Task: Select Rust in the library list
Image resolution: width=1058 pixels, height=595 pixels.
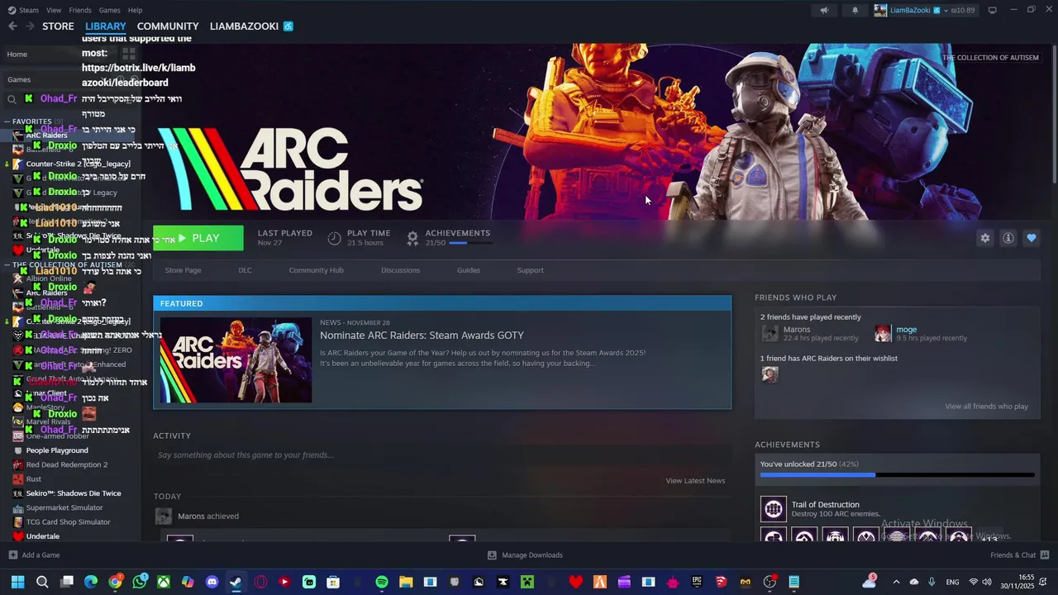Action: 33,479
